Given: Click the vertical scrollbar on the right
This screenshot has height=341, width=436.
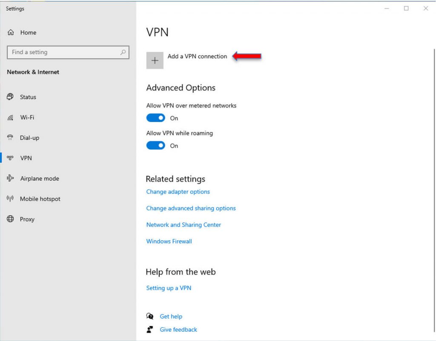Looking at the screenshot, I should (434, 190).
